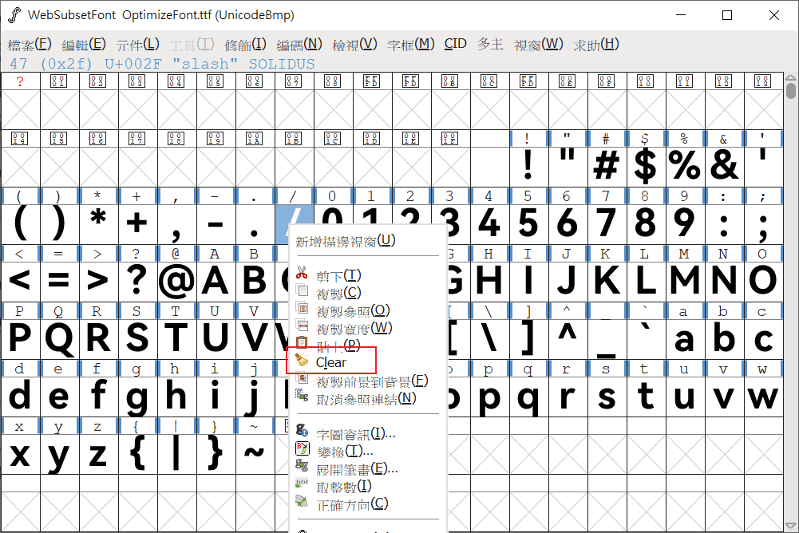The image size is (799, 533).
Task: Open the 編碼(N) Encoding menu
Action: point(299,44)
